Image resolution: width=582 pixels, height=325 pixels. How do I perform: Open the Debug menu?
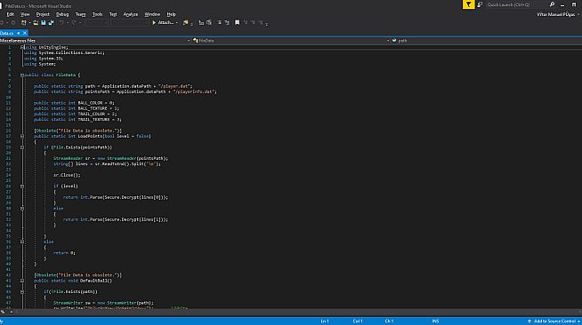[62, 14]
